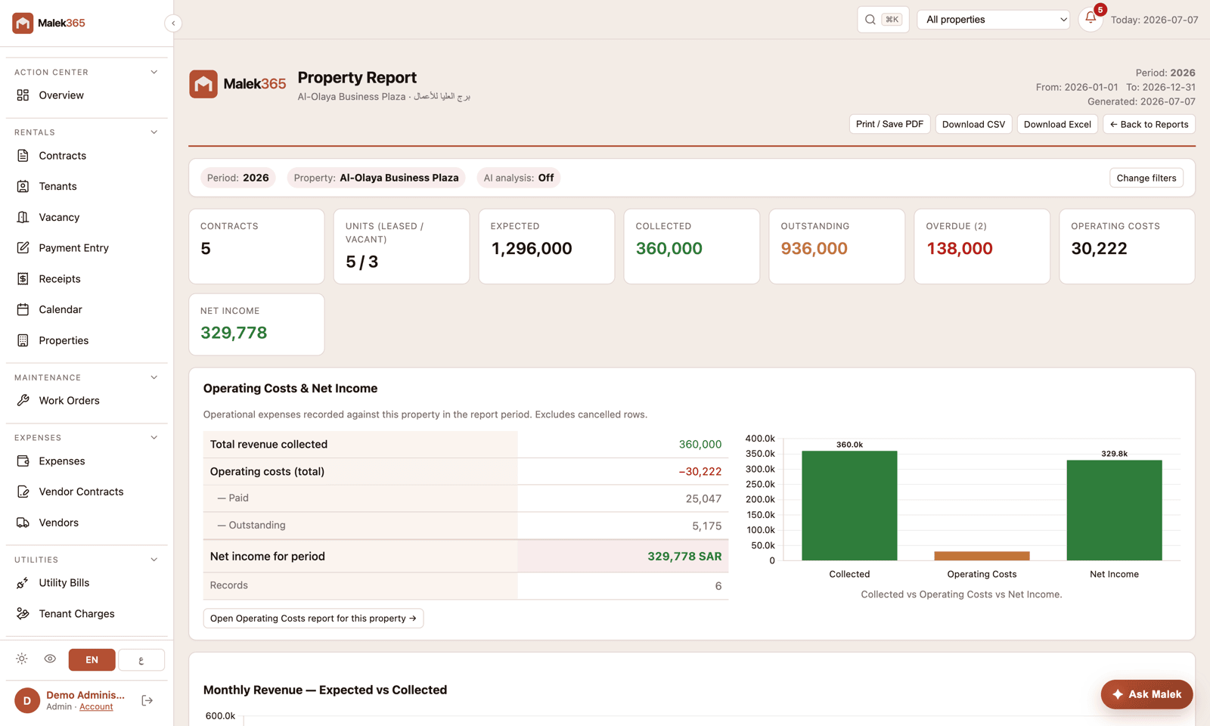The width and height of the screenshot is (1210, 726).
Task: Open the notifications bell icon
Action: (1090, 19)
